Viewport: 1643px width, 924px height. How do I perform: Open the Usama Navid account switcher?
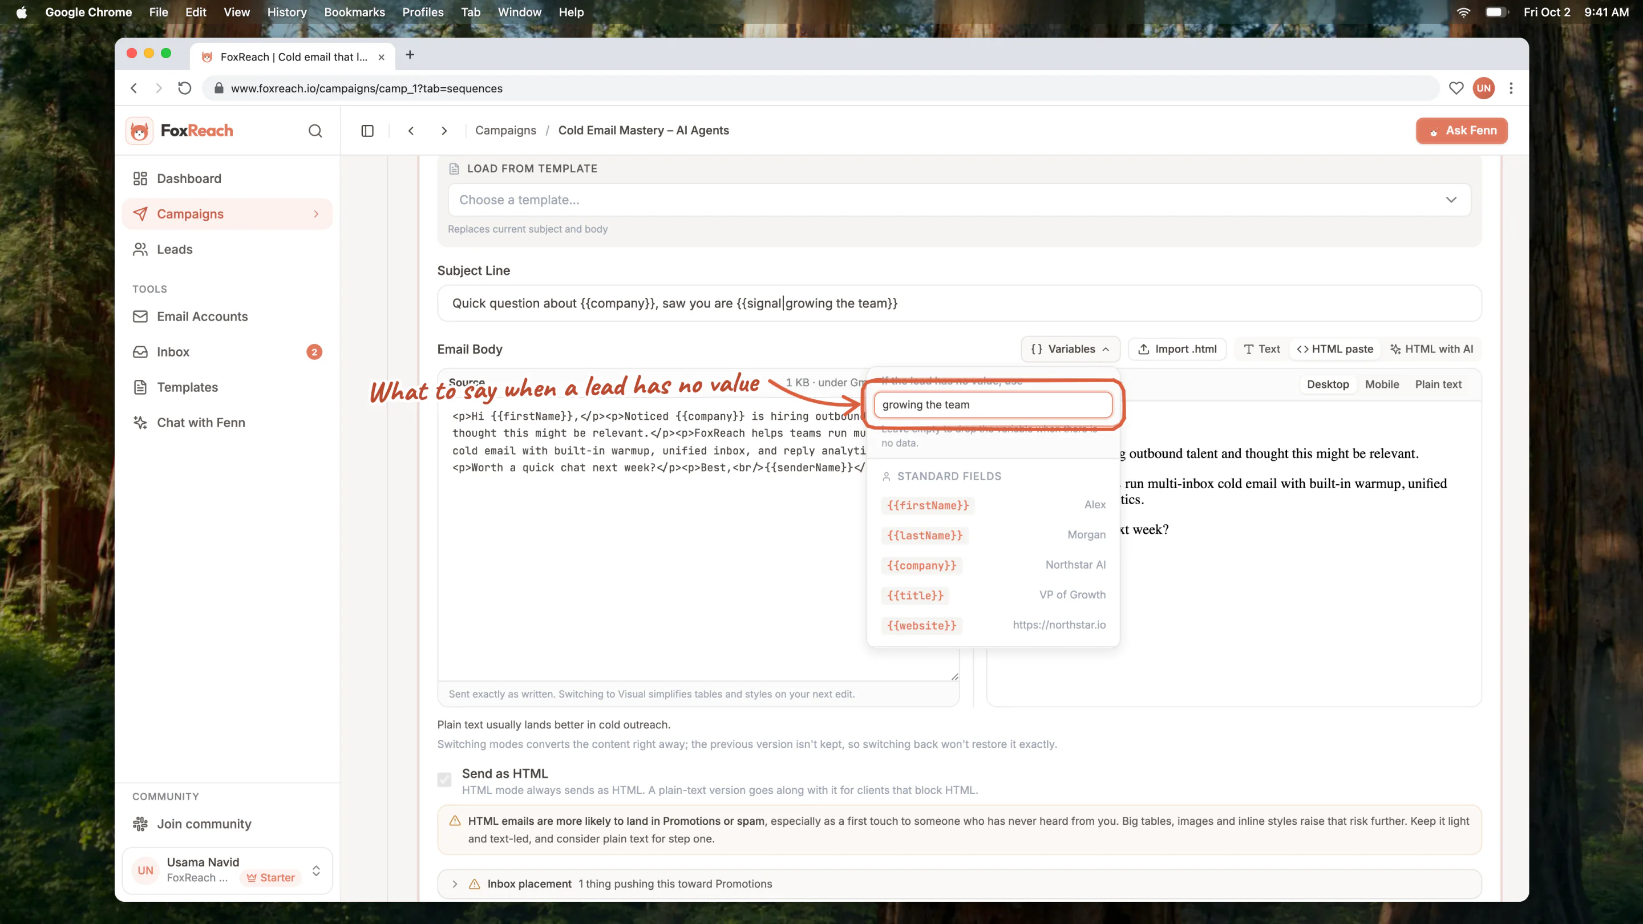click(227, 871)
